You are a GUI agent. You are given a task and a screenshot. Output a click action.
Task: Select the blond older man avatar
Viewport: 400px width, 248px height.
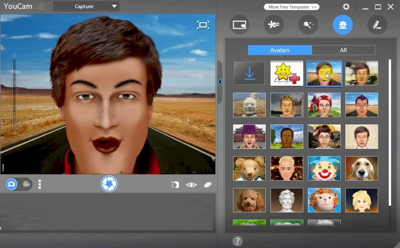pos(286,169)
